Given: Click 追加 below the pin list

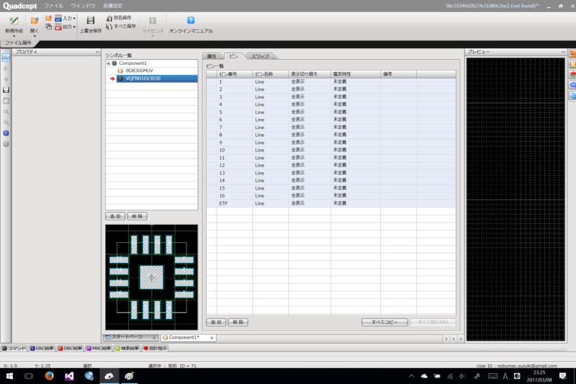Looking at the screenshot, I should pyautogui.click(x=216, y=322).
